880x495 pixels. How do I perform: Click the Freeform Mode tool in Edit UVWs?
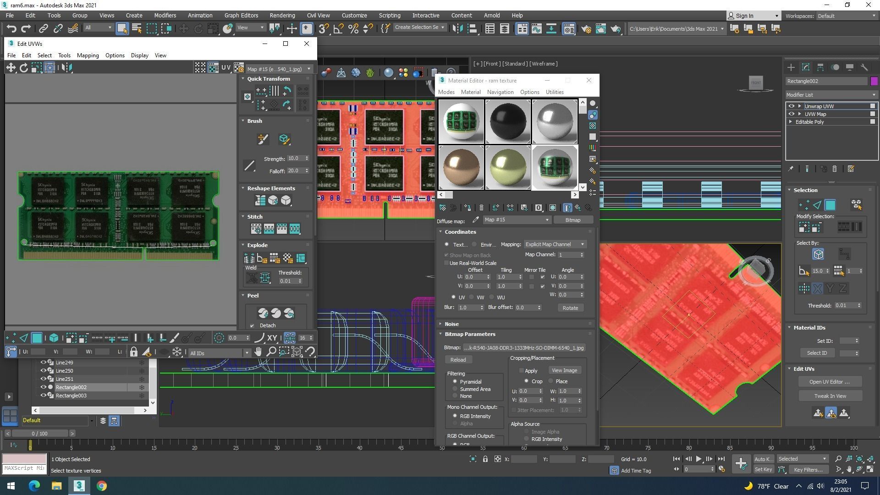pos(49,68)
